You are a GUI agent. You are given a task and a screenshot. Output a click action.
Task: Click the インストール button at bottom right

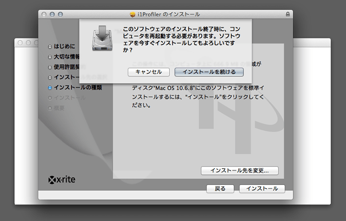pos(262,189)
